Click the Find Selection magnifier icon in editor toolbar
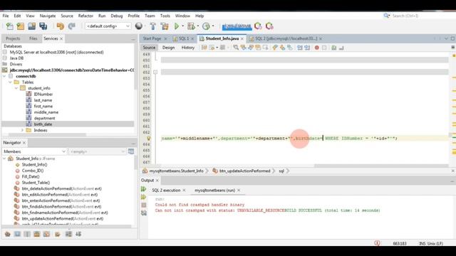Image resolution: width=456 pixels, height=256 pixels. click(x=236, y=48)
